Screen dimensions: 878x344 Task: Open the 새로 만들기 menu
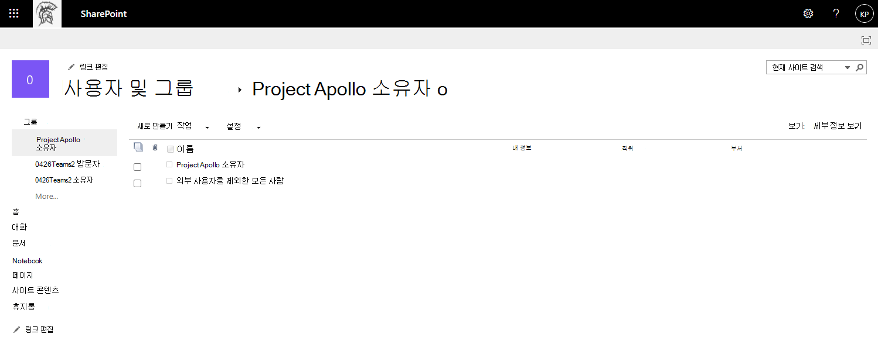(155, 126)
